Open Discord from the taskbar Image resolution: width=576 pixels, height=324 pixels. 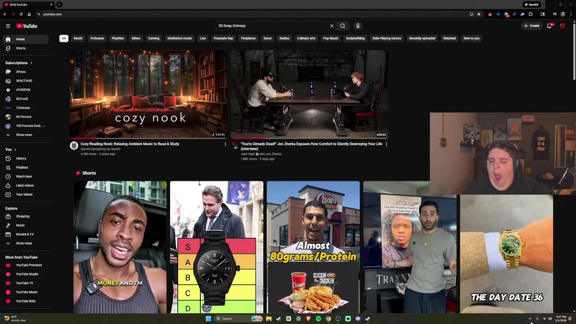coord(358,319)
